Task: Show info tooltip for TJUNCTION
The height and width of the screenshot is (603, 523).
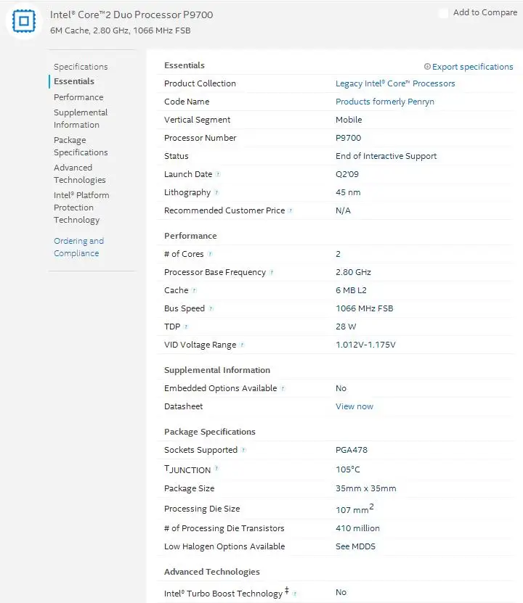Action: point(216,469)
